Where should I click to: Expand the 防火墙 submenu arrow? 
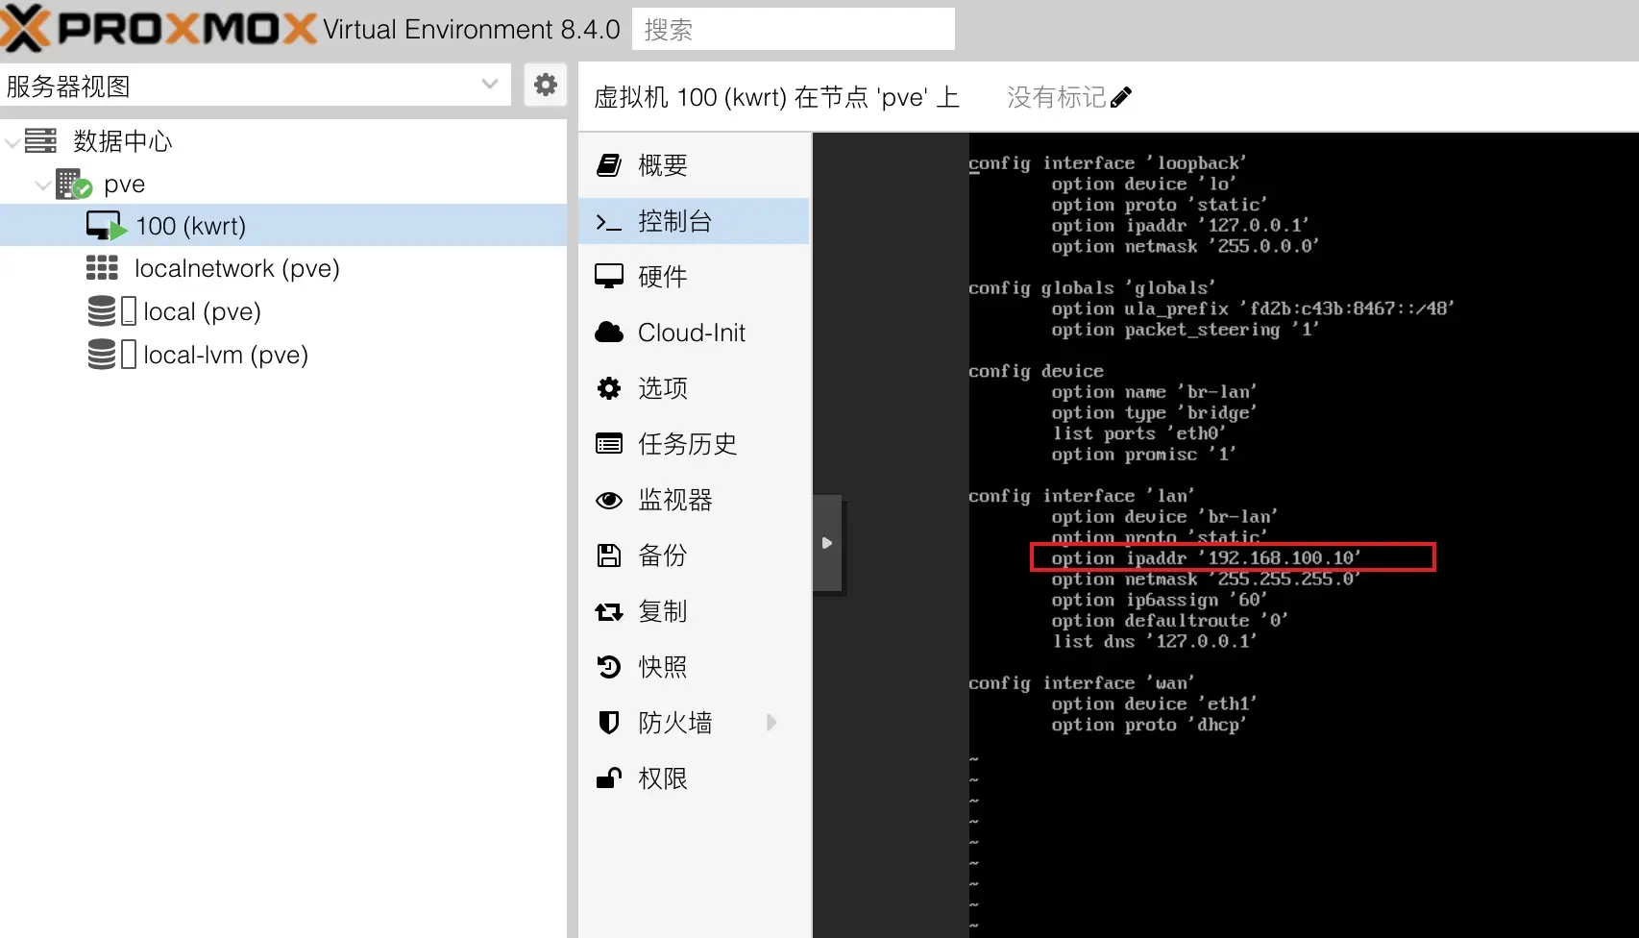771,723
